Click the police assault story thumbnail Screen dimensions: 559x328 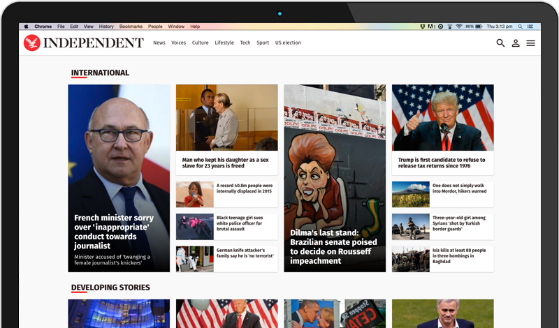(195, 227)
